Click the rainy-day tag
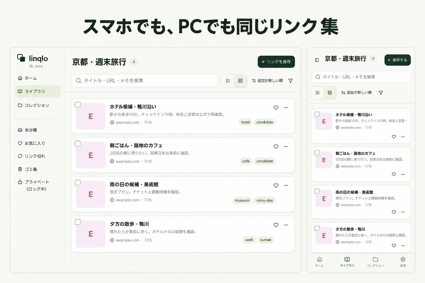This screenshot has height=283, width=425. 265,200
